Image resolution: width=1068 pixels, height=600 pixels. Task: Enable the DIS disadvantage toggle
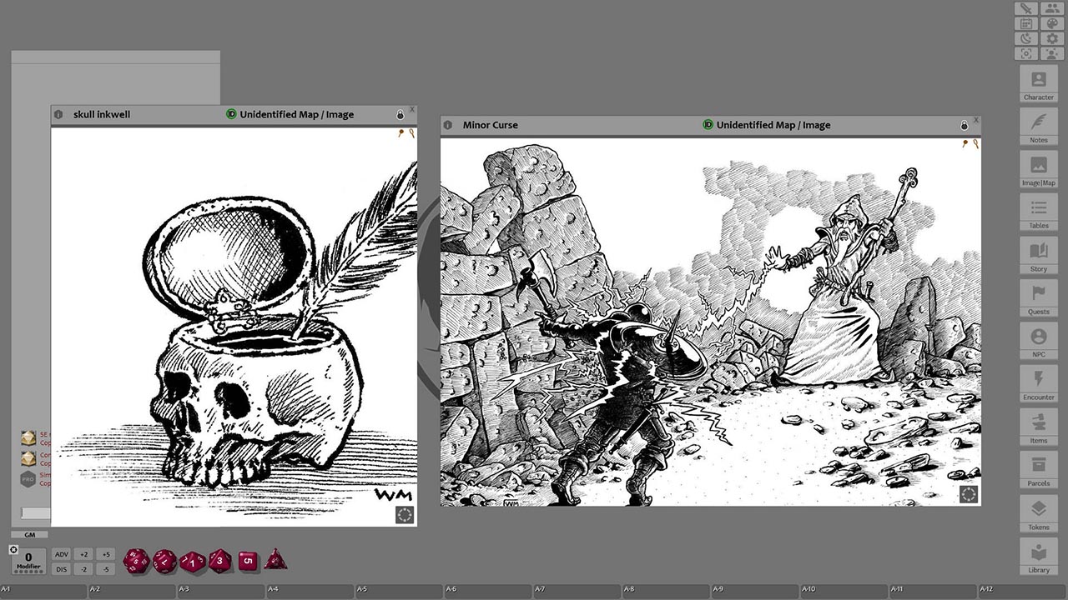(61, 568)
